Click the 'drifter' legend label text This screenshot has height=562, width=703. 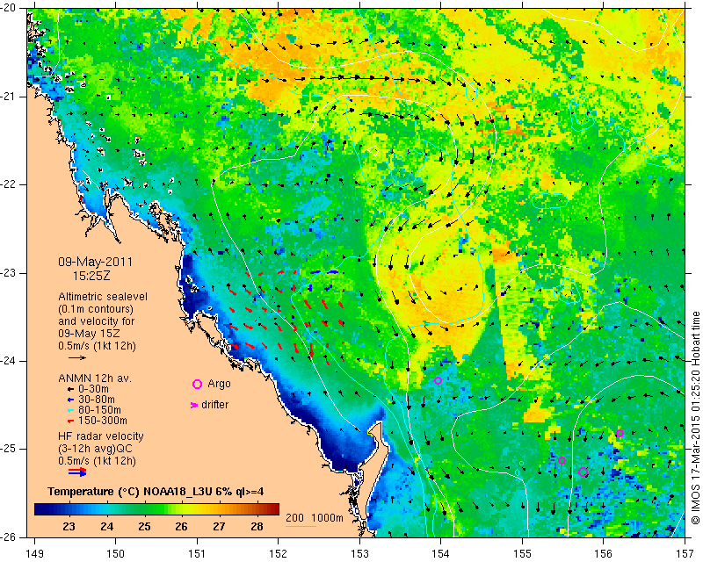coord(214,405)
